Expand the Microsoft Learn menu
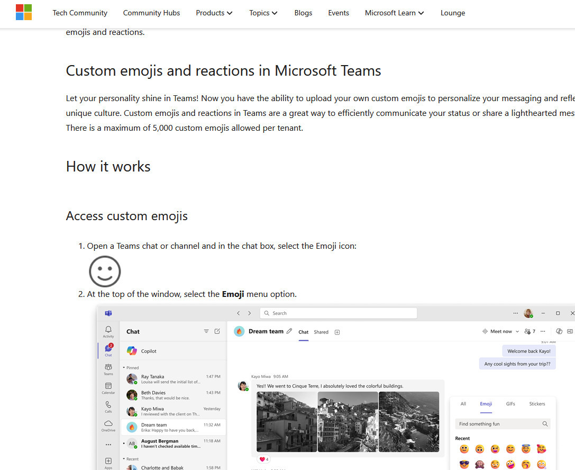Screen dimensions: 575x470 pyautogui.click(x=394, y=13)
